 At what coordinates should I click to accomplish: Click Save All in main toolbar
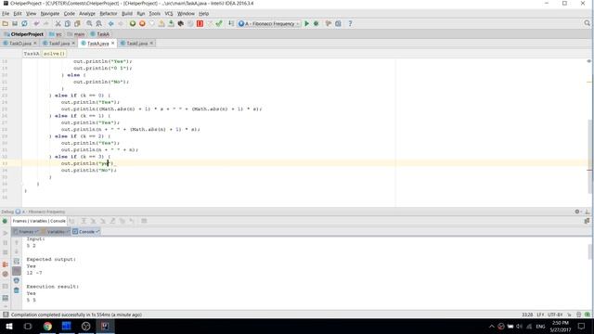[x=15, y=23]
